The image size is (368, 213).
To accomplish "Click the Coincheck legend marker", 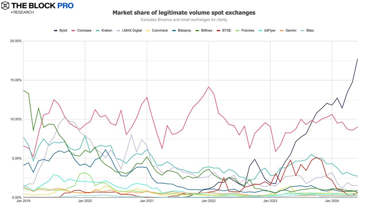I will point(148,31).
